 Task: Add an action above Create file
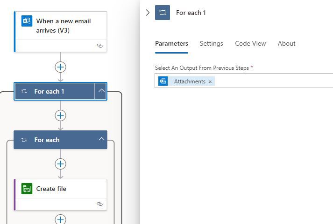pos(61,164)
